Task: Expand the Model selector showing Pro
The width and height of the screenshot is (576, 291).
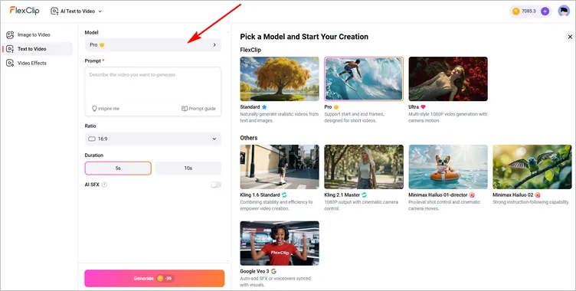Action: (x=153, y=45)
